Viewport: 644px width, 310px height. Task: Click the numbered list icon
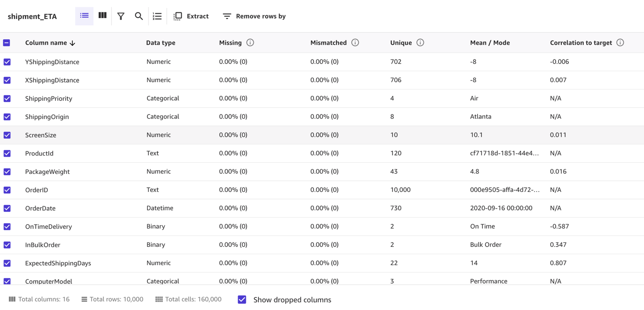157,16
